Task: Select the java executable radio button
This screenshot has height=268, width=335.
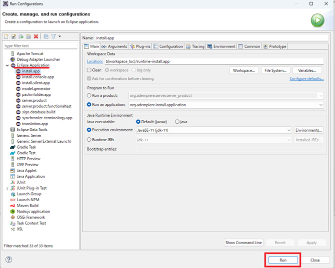Action: [x=177, y=121]
